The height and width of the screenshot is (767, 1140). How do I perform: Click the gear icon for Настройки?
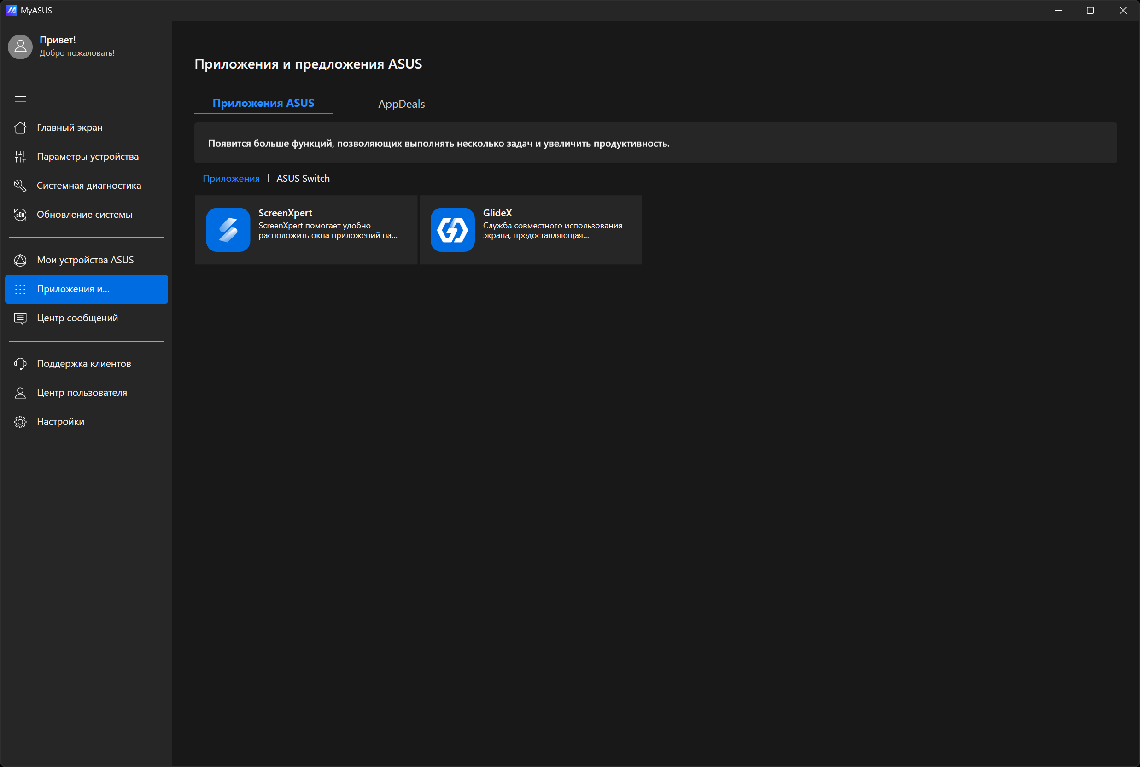[20, 422]
